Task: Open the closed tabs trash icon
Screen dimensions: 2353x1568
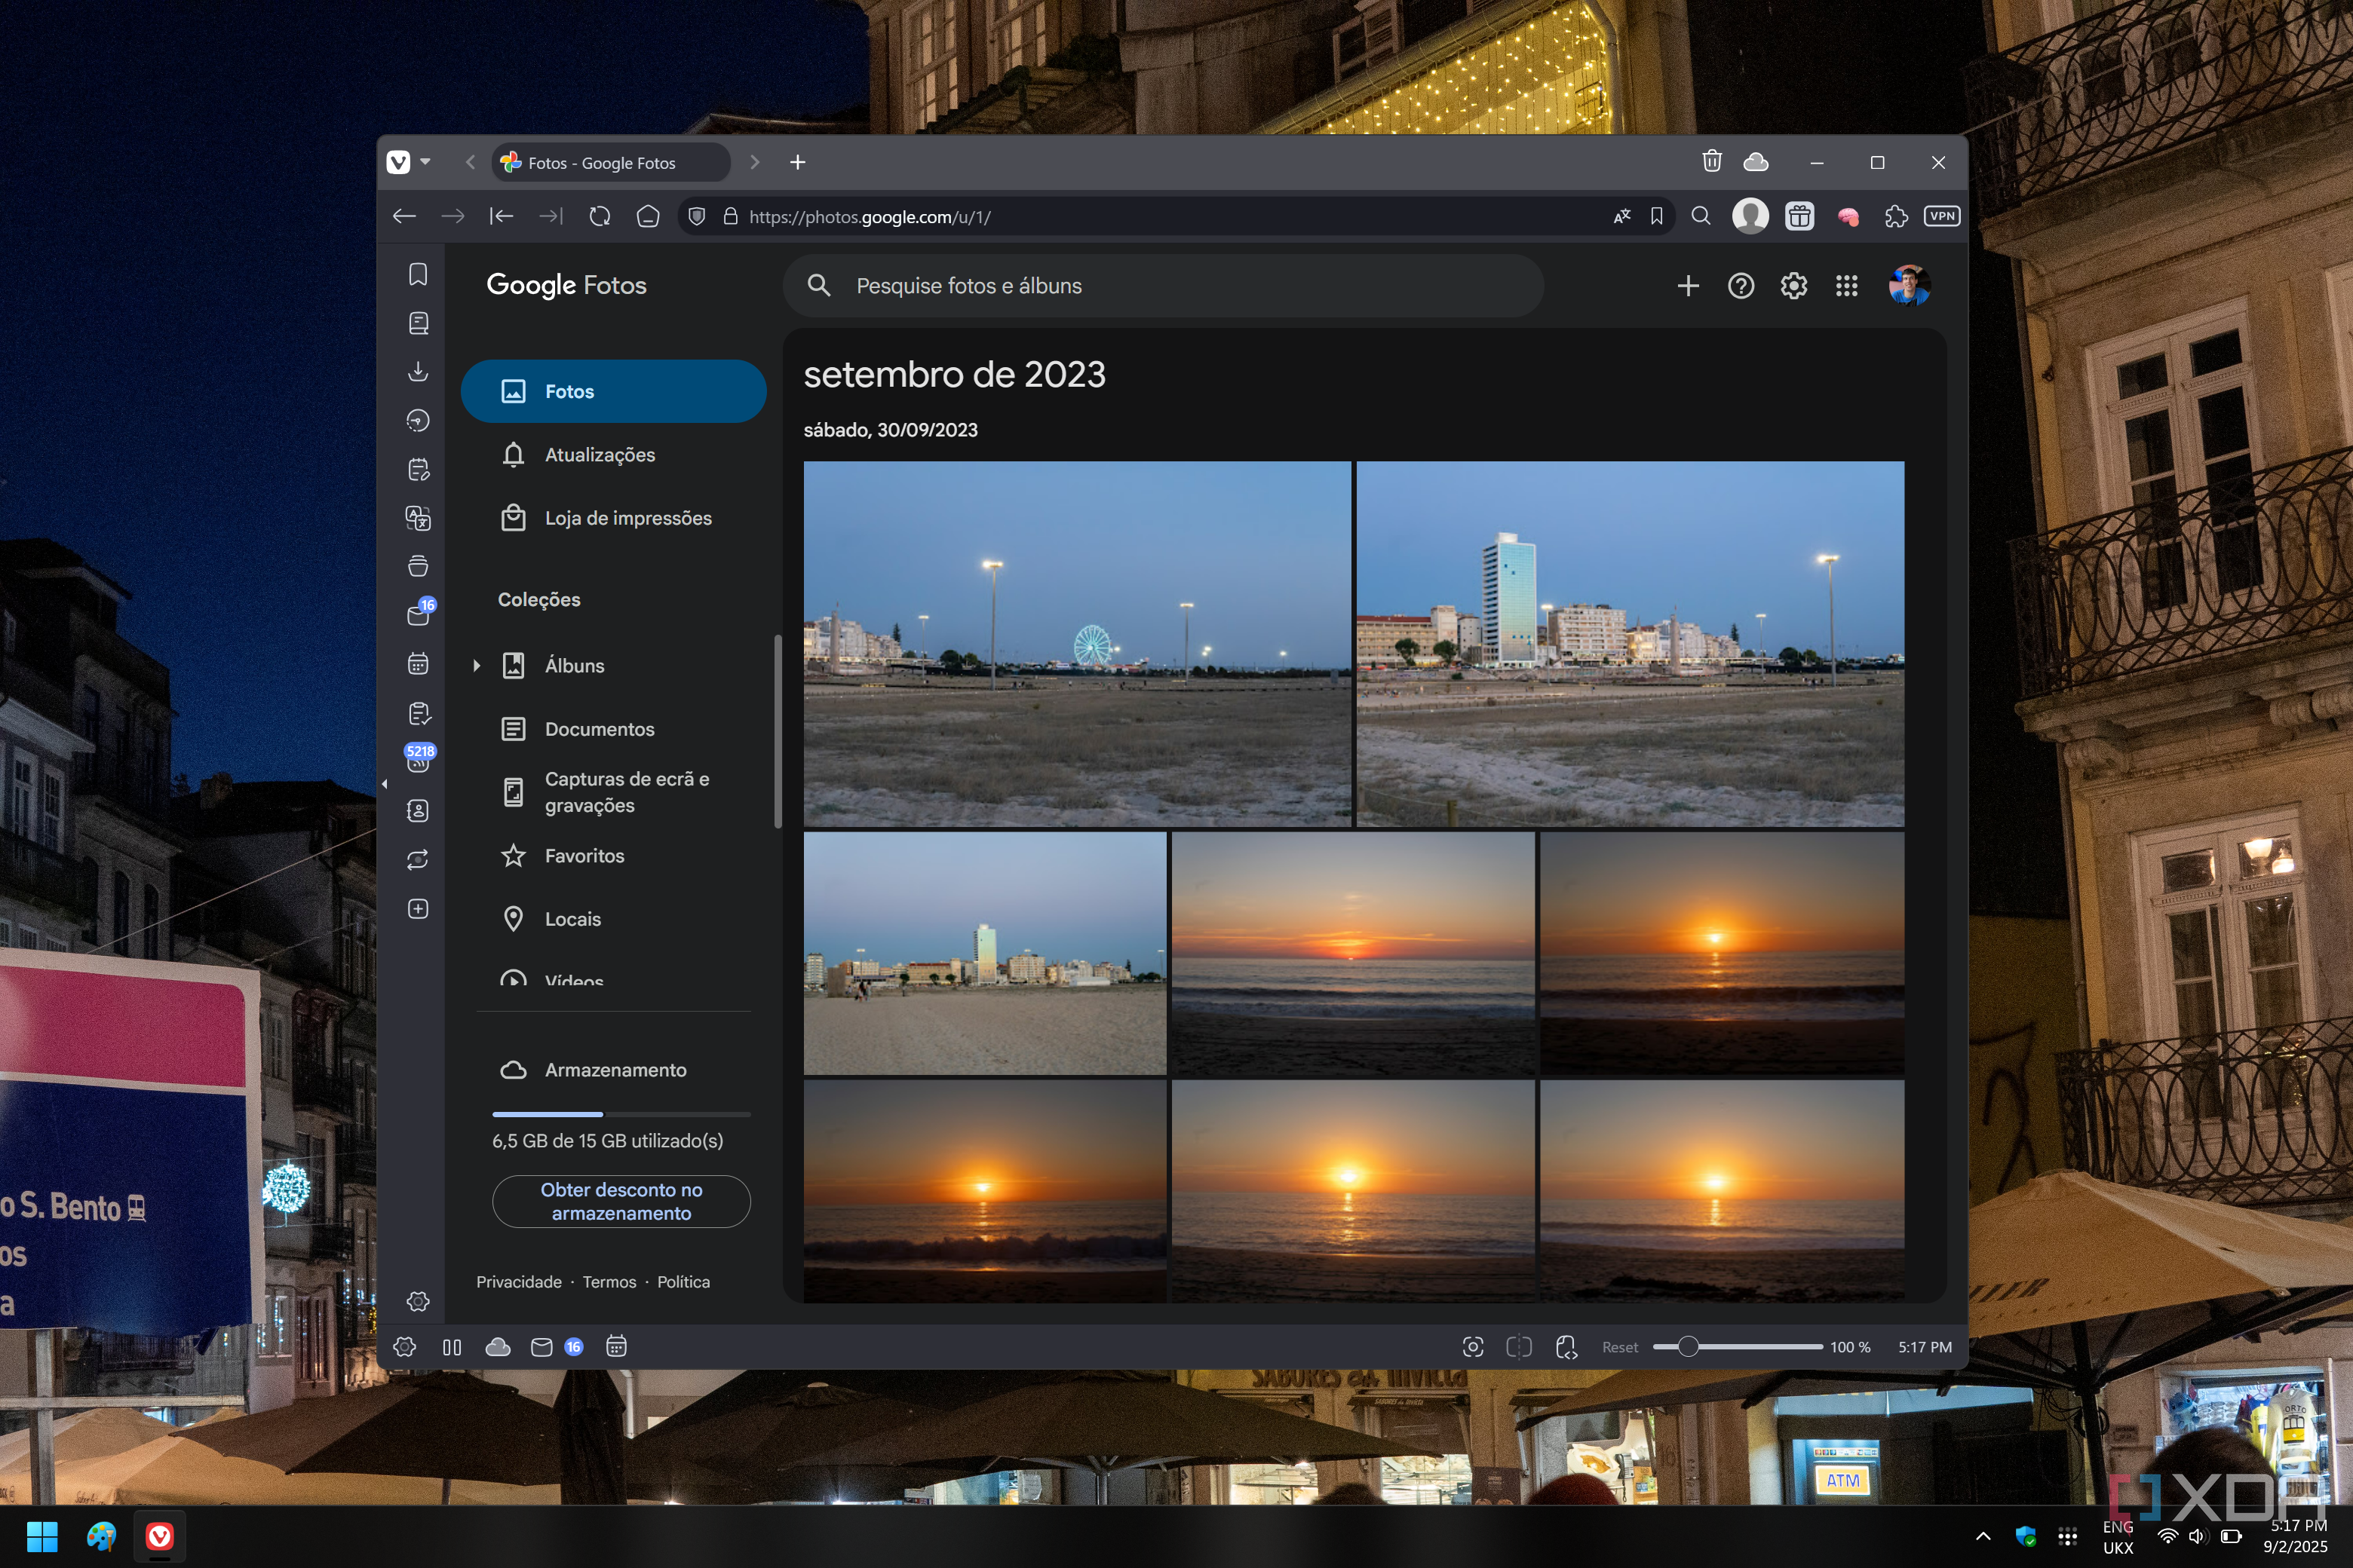Action: pos(1712,161)
